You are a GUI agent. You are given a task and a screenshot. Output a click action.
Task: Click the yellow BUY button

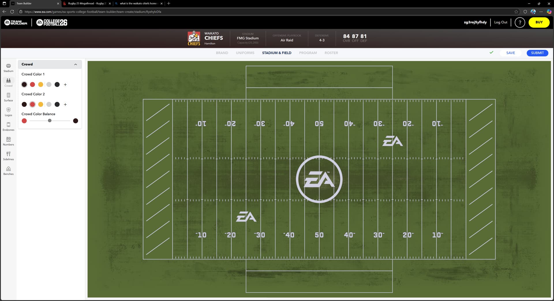539,22
